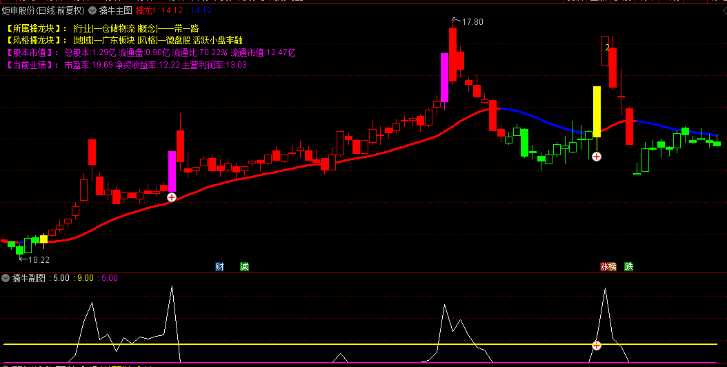This screenshot has width=727, height=367.
Task: Click the blue 14.12 indicator value
Action: coord(201,10)
